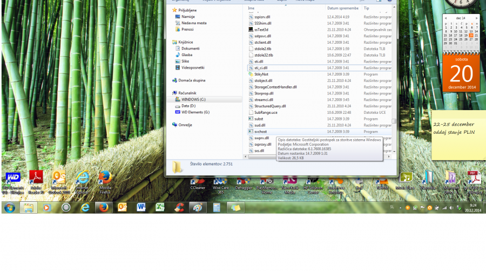Image resolution: width=486 pixels, height=273 pixels.
Task: Click the Windows Start orb
Action: pos(9,208)
